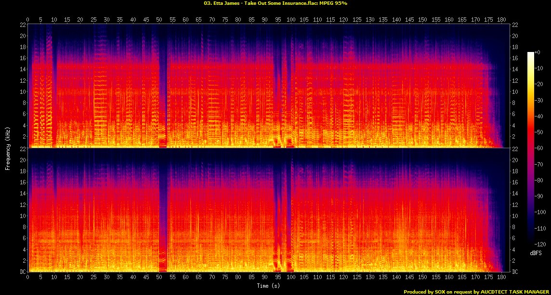Image resolution: width=551 pixels, height=295 pixels.
Task: Click the '+0' color scale label
Action: point(538,52)
